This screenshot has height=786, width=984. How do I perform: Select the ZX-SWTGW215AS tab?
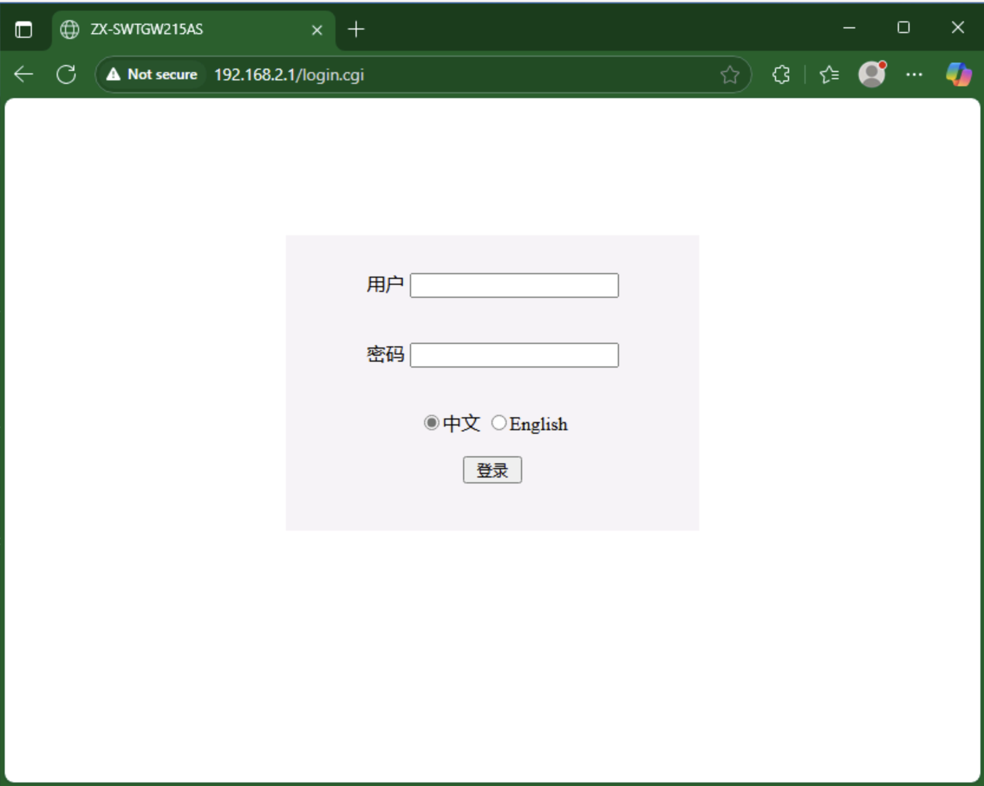tap(177, 29)
